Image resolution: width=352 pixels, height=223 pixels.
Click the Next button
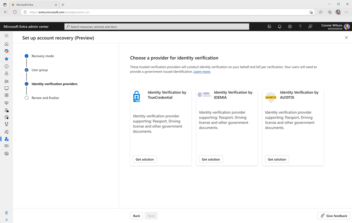(x=151, y=216)
